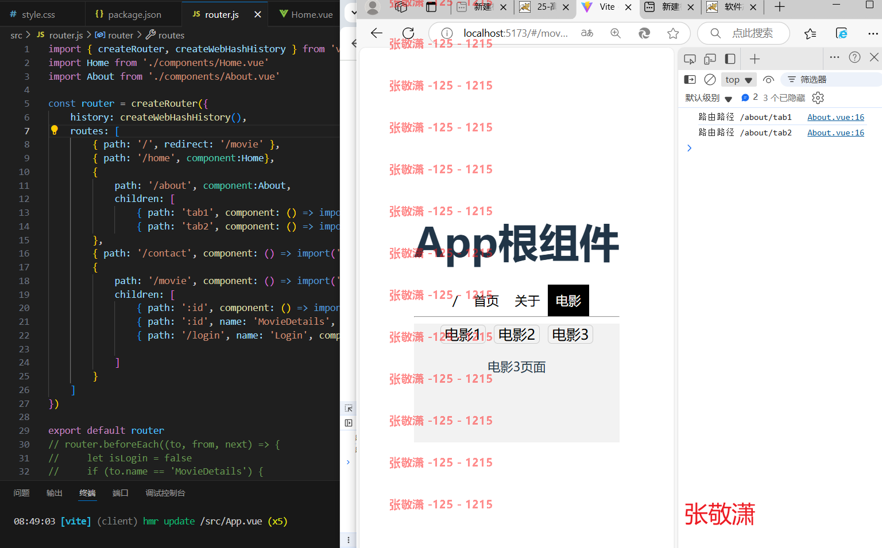Open About.vue:16 link for /about/tab1 log
Screen dimensions: 882x548
point(835,117)
